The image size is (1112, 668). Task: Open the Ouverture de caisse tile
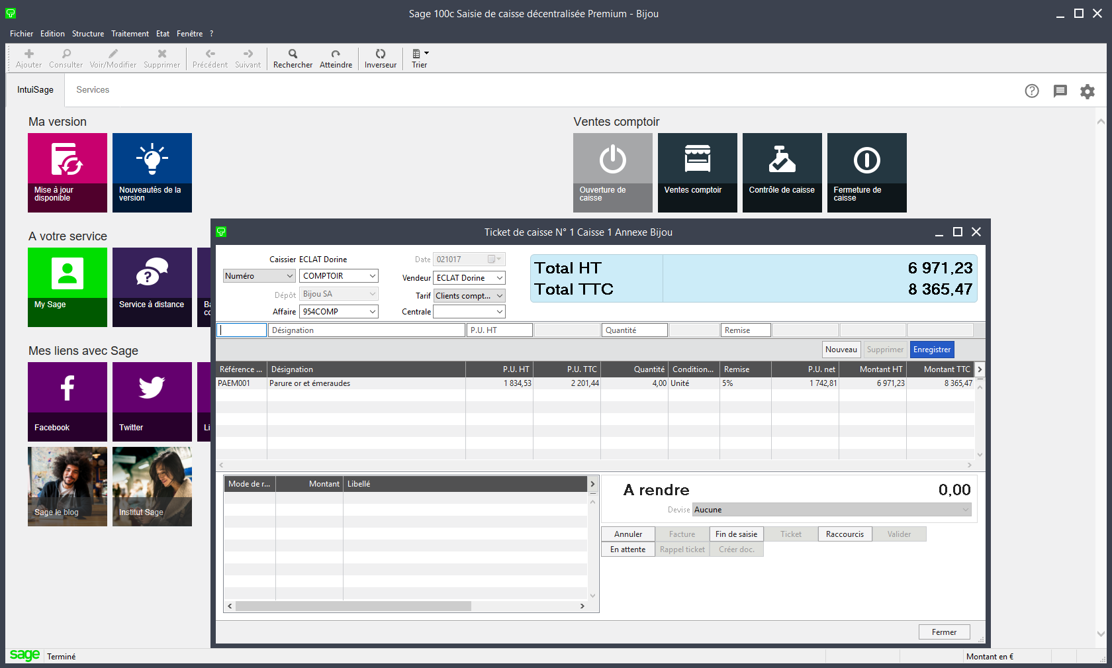613,173
